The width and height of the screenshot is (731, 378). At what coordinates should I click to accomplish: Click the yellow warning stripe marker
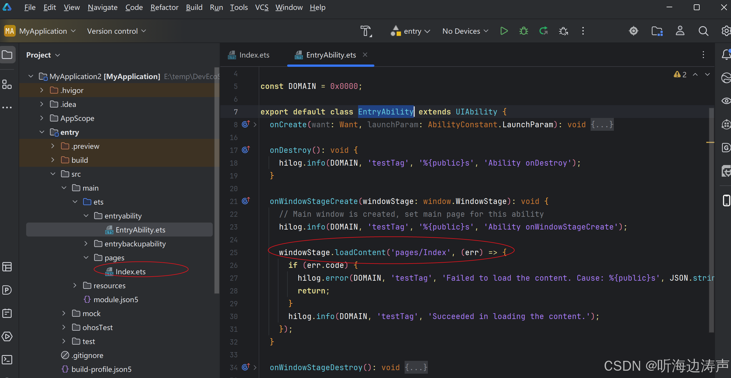point(710,142)
